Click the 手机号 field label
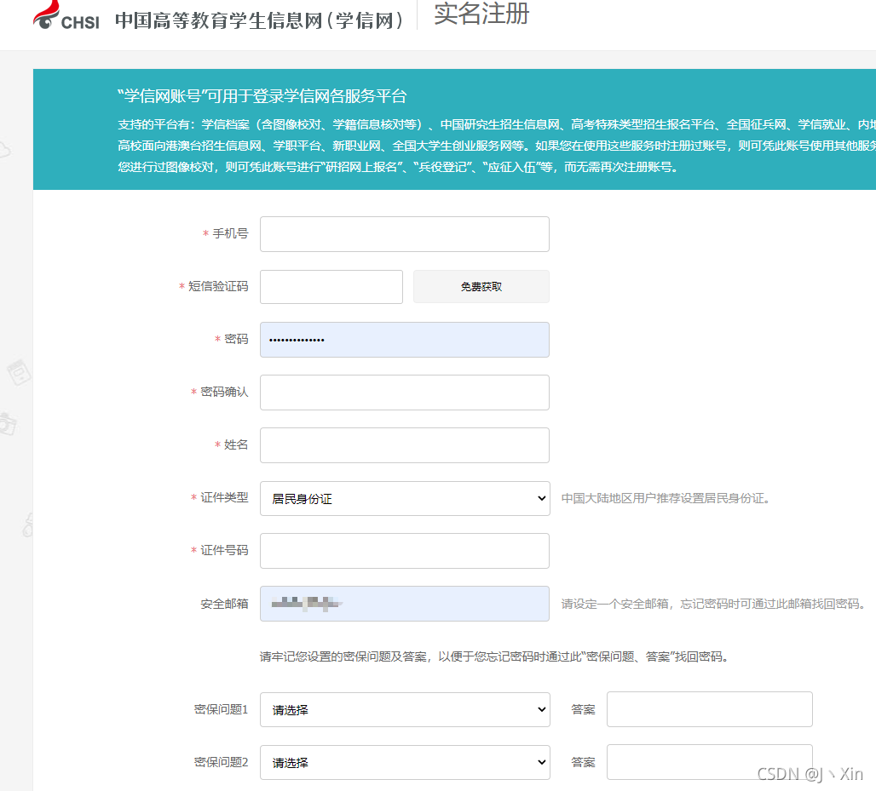This screenshot has height=791, width=876. [230, 234]
